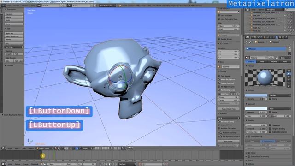
Task: Open the No Sync dropdown in timeline
Action: [127, 164]
